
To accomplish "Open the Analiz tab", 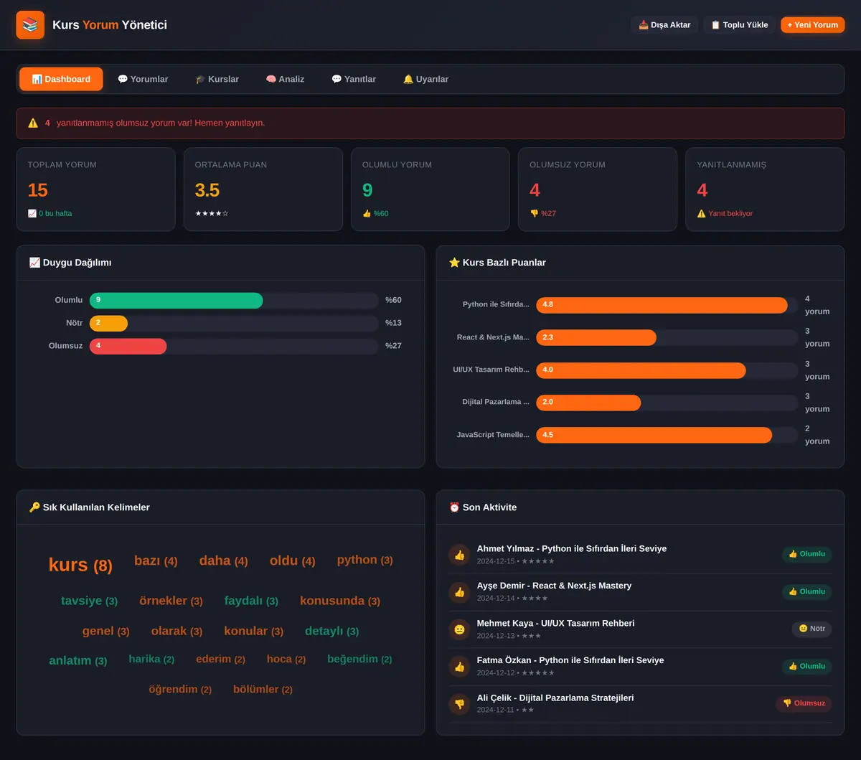I will pos(285,79).
